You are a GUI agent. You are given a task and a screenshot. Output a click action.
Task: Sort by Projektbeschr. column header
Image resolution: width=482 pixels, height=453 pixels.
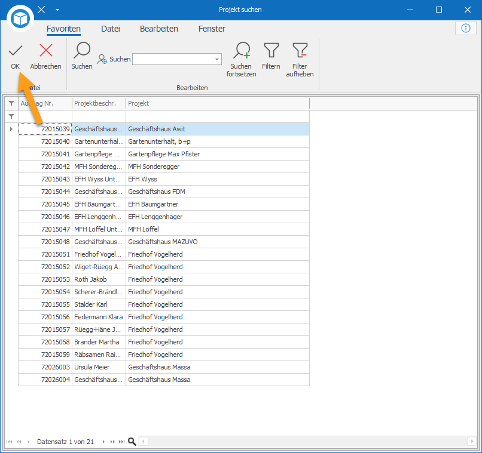(99, 103)
